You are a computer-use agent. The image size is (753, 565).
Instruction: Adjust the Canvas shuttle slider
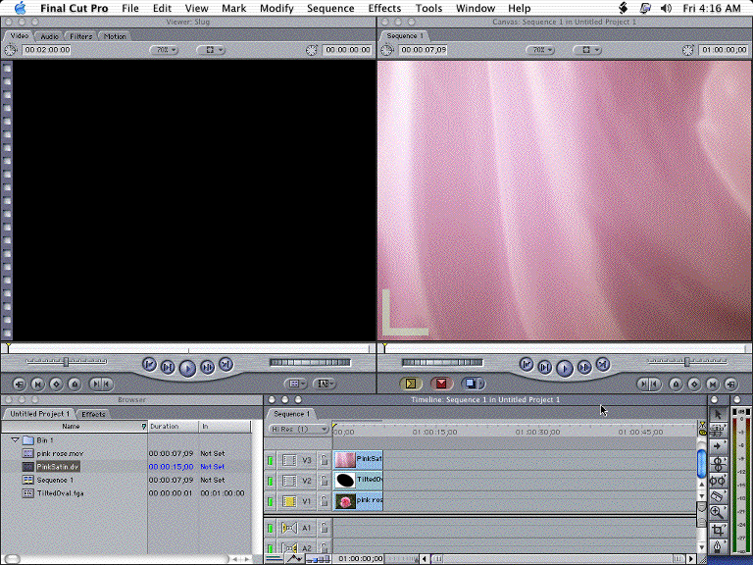tap(687, 361)
